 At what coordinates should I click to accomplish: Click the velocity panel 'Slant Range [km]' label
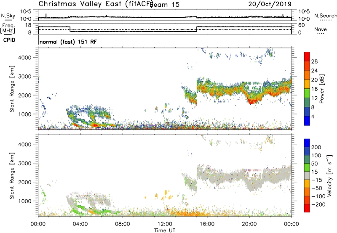pos(12,176)
